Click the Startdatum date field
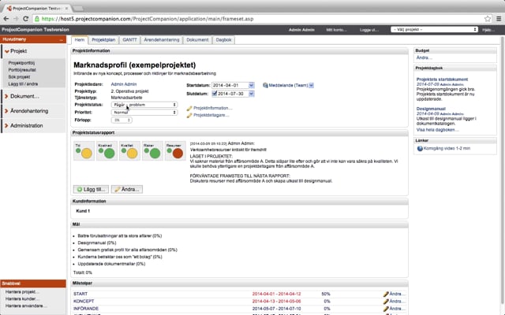 (230, 85)
